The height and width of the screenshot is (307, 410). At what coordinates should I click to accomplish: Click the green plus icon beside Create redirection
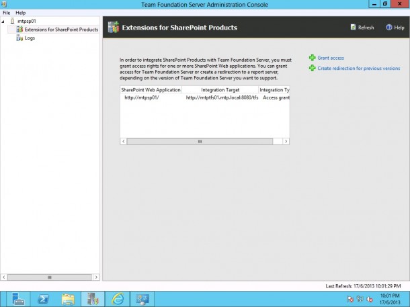[x=313, y=69]
